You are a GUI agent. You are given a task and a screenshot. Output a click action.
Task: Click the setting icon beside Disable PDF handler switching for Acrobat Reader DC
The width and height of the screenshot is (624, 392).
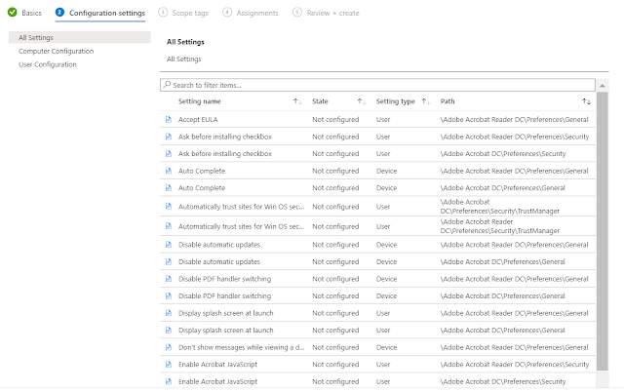pos(168,279)
